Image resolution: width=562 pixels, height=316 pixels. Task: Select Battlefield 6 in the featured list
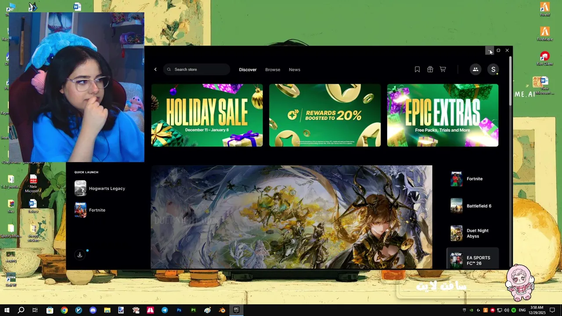pyautogui.click(x=472, y=206)
